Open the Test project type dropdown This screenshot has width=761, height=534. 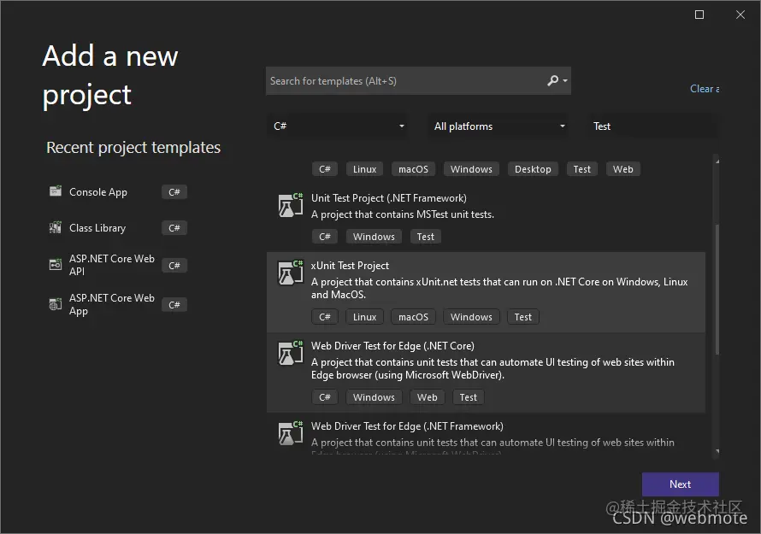pos(653,126)
